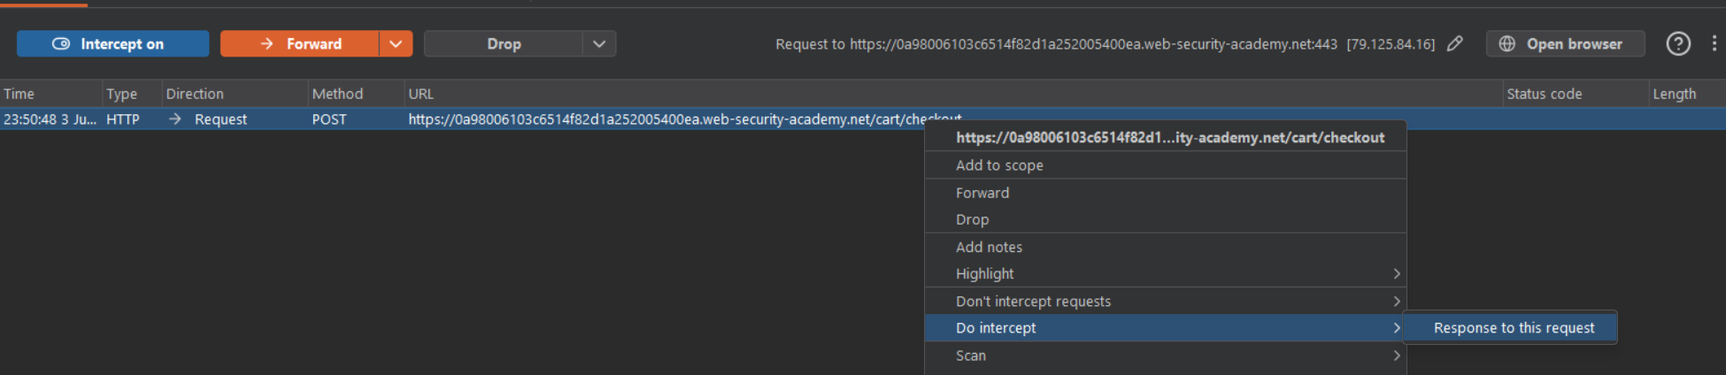Expand the Highlight submenu

(1165, 274)
